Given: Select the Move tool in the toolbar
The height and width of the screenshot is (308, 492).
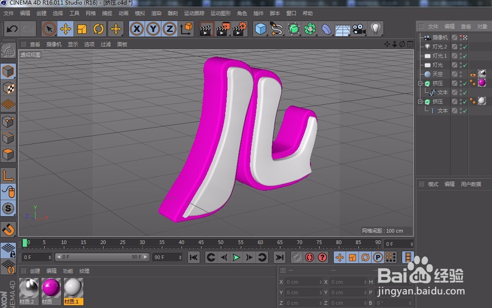Looking at the screenshot, I should click(65, 30).
